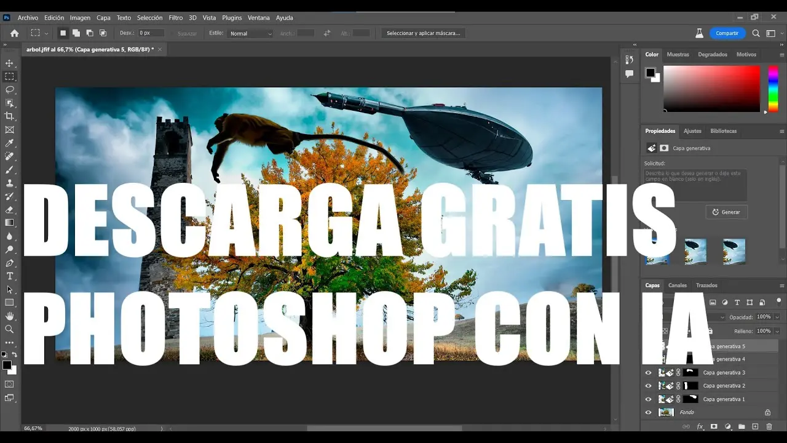This screenshot has height=443, width=787.
Task: Open the Selección menu
Action: tap(149, 18)
